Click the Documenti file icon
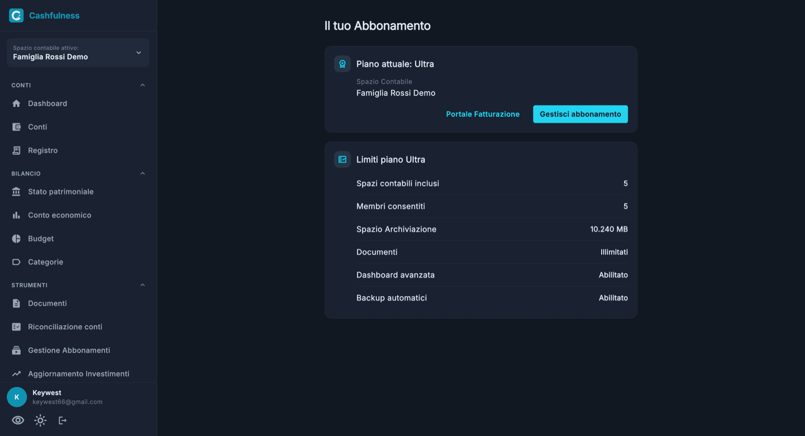 coord(16,303)
